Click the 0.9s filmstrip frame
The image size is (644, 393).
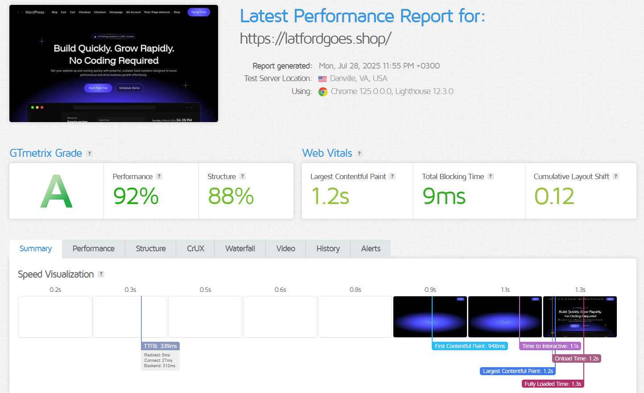[x=430, y=317]
